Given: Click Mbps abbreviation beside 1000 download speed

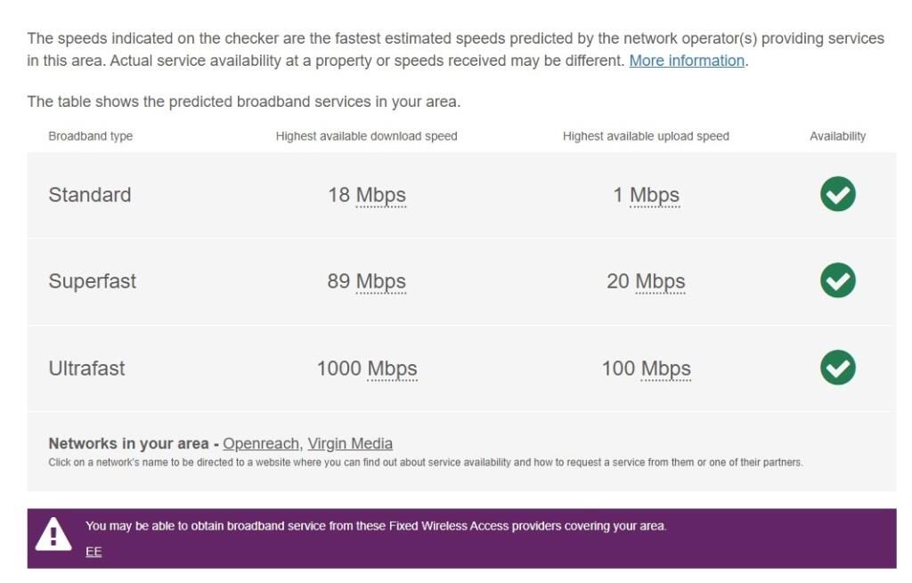Looking at the screenshot, I should [392, 368].
